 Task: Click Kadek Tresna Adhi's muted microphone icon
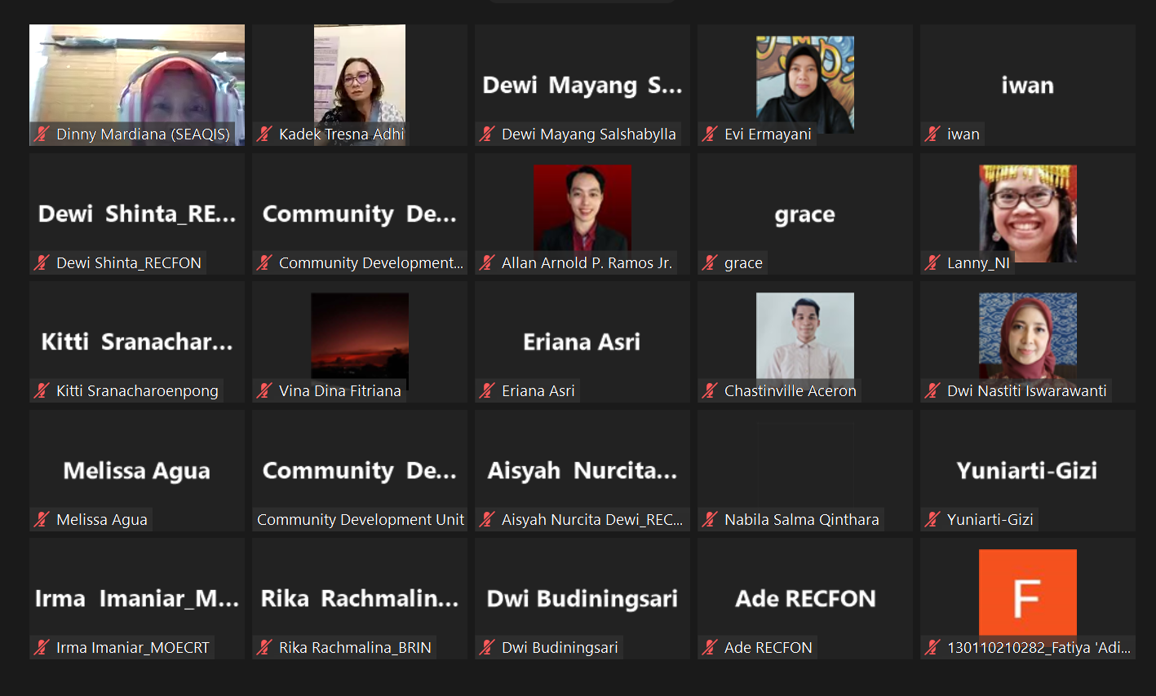pos(264,134)
